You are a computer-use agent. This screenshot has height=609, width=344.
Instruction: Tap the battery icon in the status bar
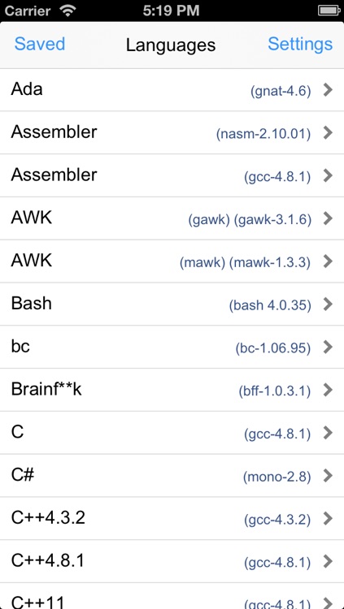(x=329, y=11)
